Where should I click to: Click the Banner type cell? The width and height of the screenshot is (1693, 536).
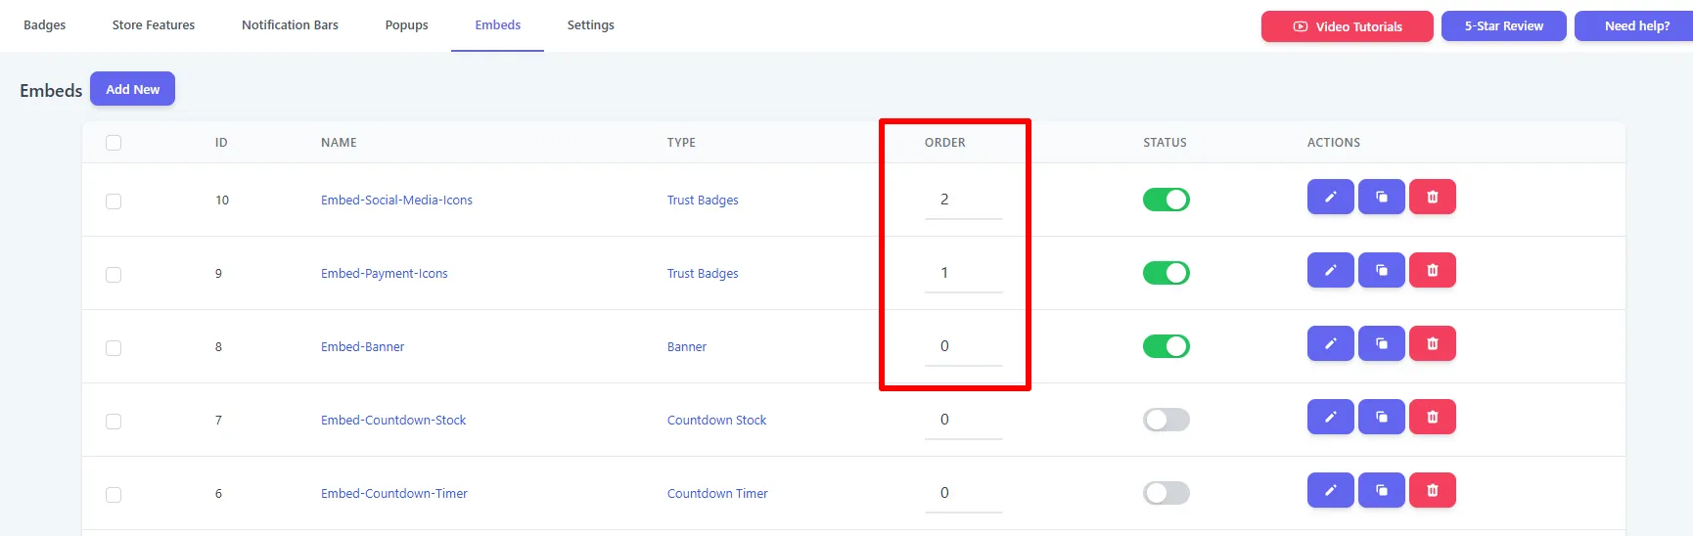[687, 347]
